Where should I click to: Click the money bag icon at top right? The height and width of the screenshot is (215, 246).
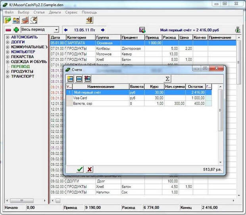point(238,30)
